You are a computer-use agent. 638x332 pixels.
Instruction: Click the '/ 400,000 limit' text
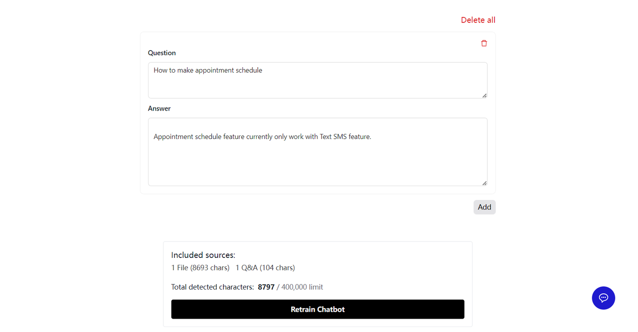tap(300, 287)
